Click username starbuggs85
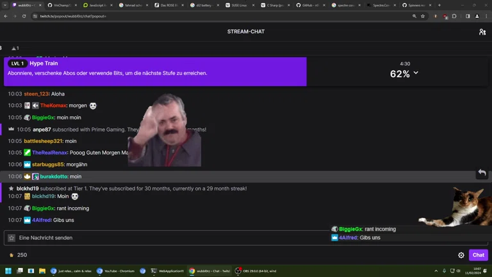This screenshot has width=492, height=277. [x=47, y=165]
